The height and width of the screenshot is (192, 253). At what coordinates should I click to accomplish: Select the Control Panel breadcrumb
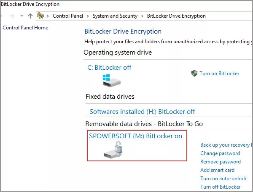pyautogui.click(x=67, y=16)
